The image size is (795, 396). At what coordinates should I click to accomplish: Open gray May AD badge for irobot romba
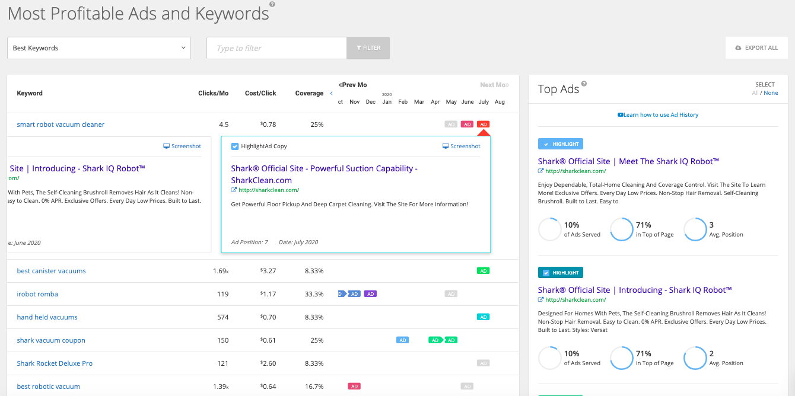pyautogui.click(x=451, y=294)
